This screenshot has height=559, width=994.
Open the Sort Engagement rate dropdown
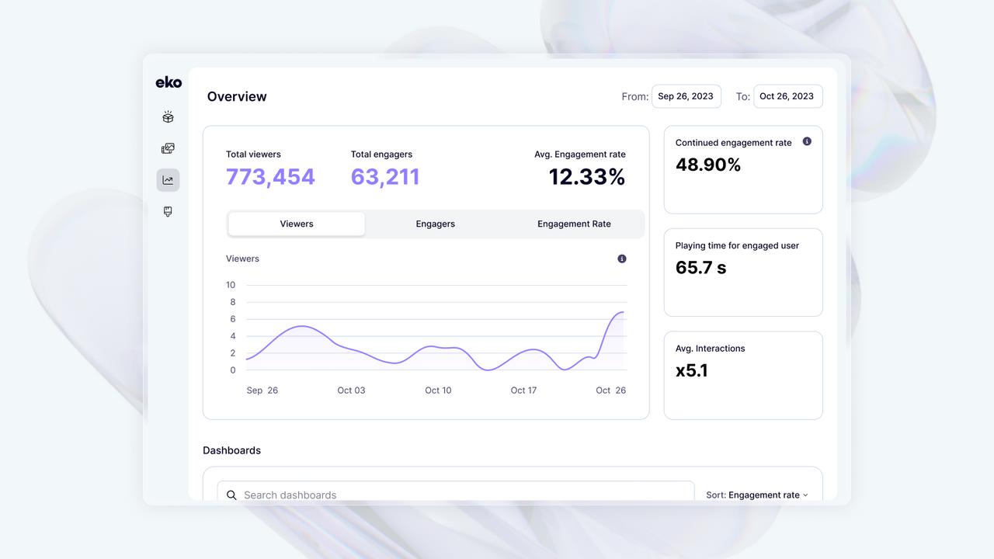tap(757, 495)
